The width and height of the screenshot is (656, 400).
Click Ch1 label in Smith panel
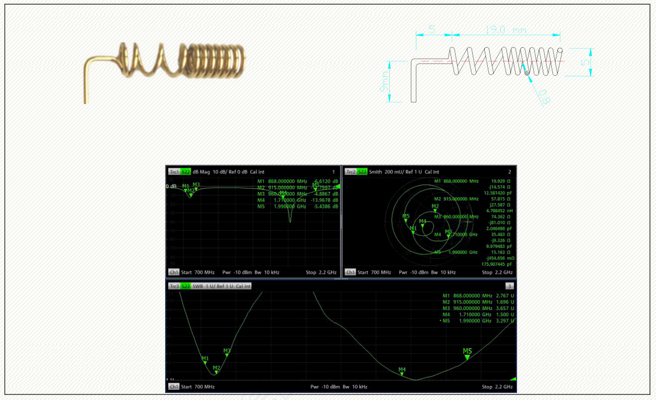pos(350,272)
